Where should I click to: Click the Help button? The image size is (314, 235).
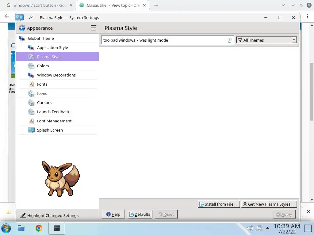pyautogui.click(x=113, y=214)
